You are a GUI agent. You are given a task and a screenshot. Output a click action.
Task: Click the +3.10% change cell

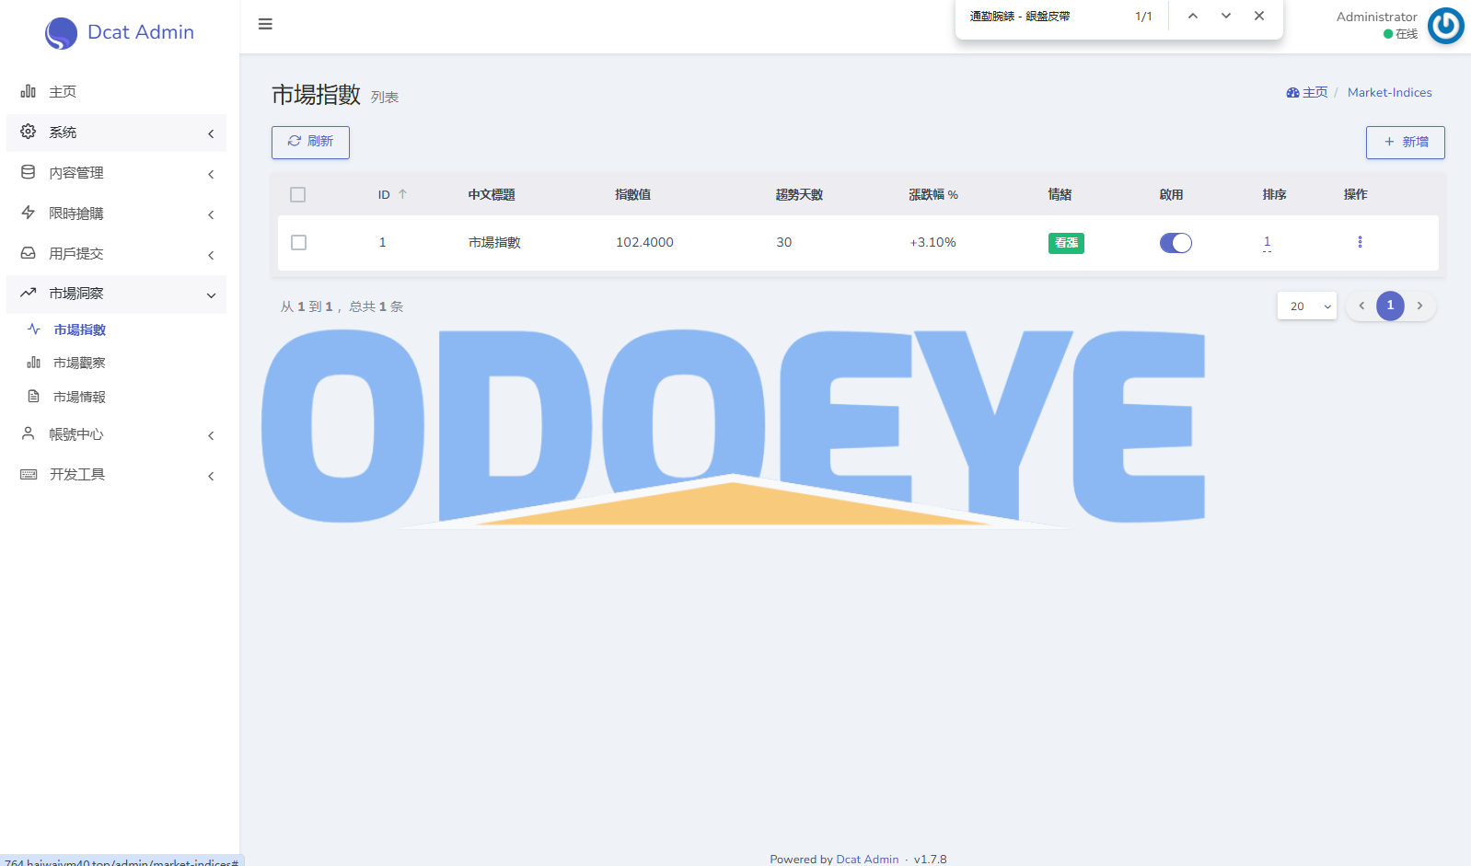[932, 242]
